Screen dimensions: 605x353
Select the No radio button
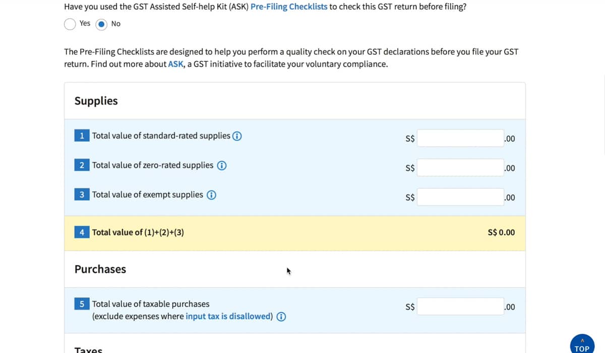point(102,24)
